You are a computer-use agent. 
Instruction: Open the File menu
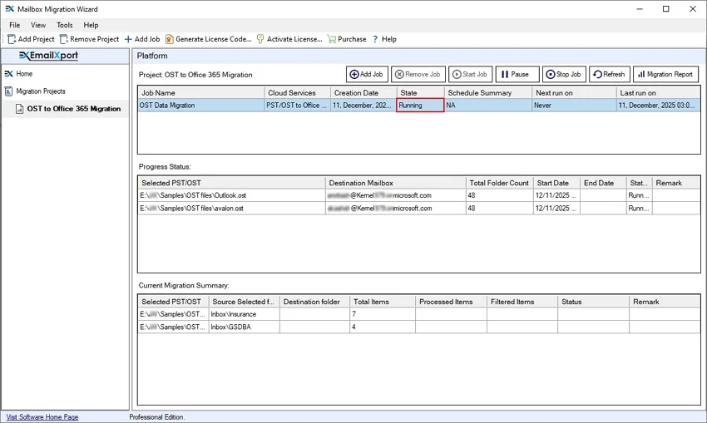point(14,25)
